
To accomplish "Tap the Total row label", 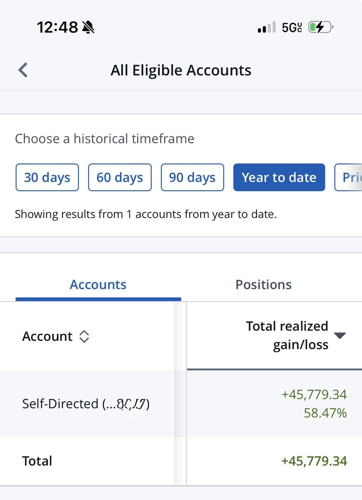I will coord(37,461).
